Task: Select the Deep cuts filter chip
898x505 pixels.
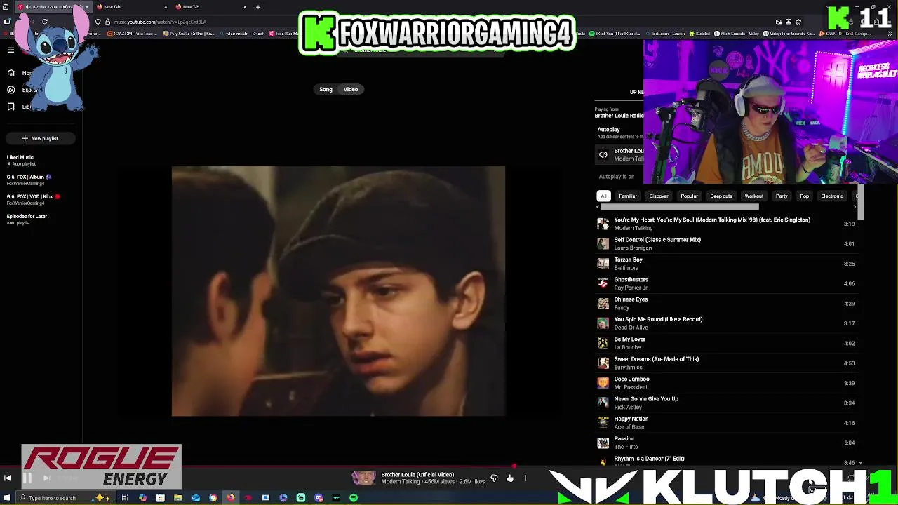Action: (721, 196)
